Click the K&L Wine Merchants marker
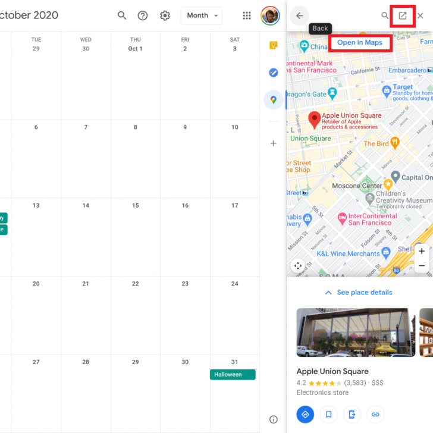Viewport: 433px width, 433px height. coord(386,253)
